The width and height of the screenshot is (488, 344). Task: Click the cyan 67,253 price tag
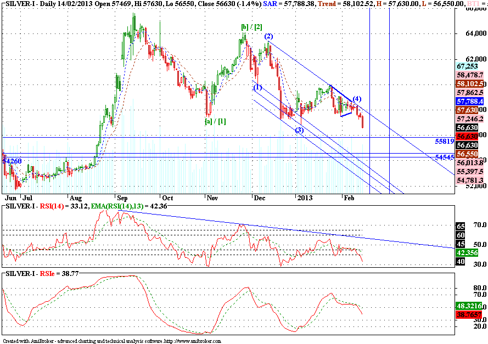468,66
